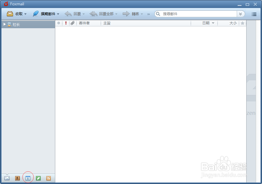Click the 收取 label text

tap(19, 14)
